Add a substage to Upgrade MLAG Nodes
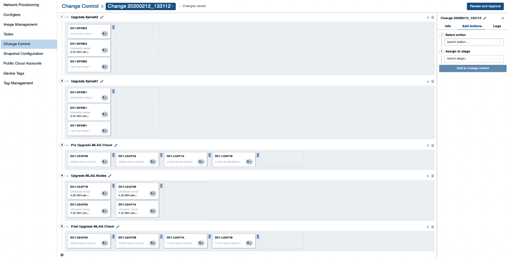510x258 pixels. 428,175
